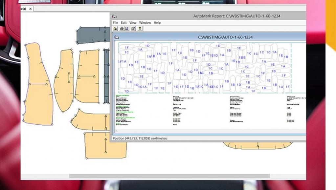This screenshot has height=190, width=336.
Task: Open the Help menu
Action: 157,23
